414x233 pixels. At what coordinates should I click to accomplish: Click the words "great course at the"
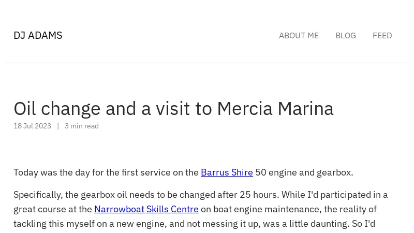[53, 209]
